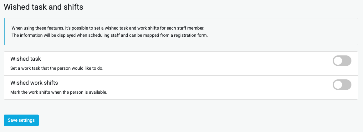
Task: Enable the Wished task toggle
Action: point(342,61)
